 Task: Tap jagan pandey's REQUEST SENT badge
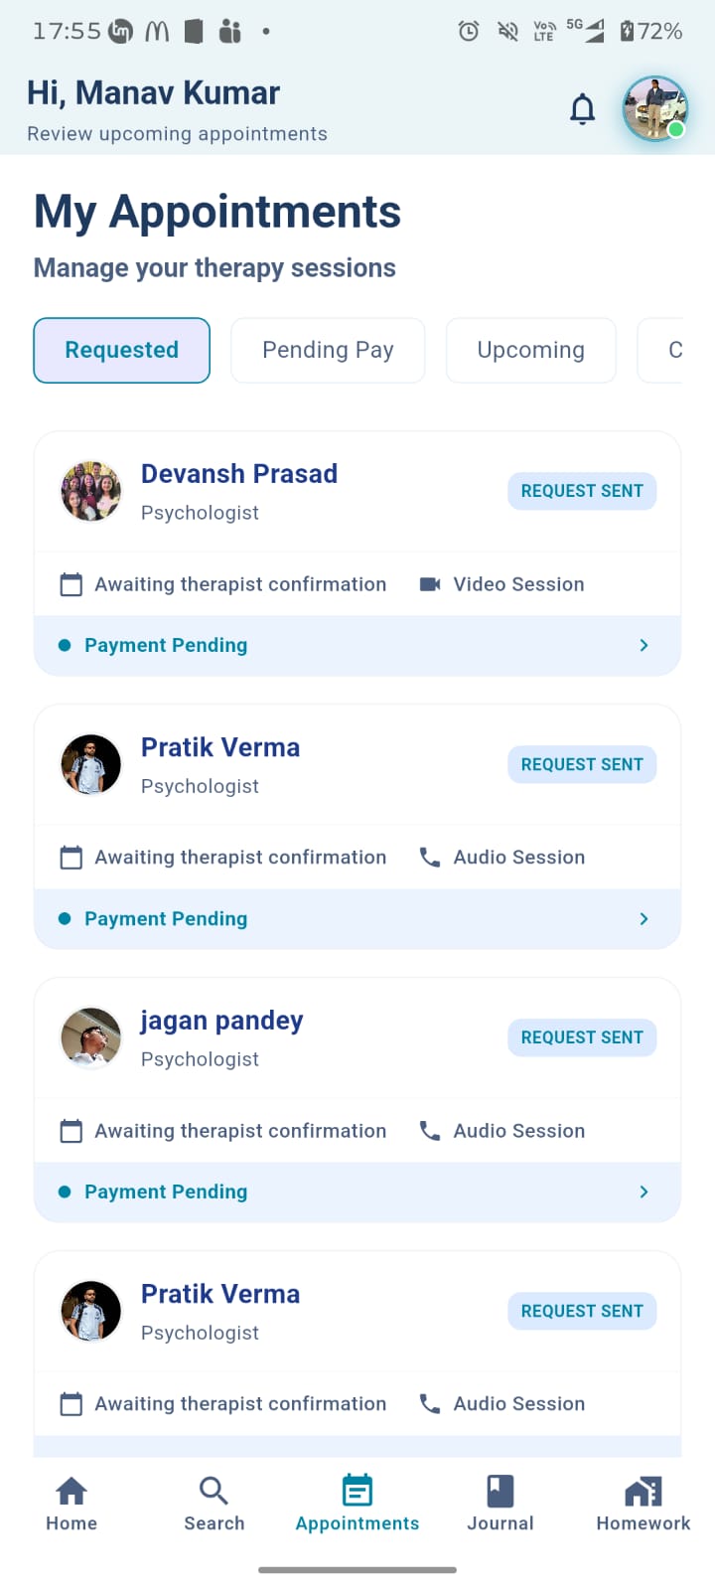point(582,1037)
